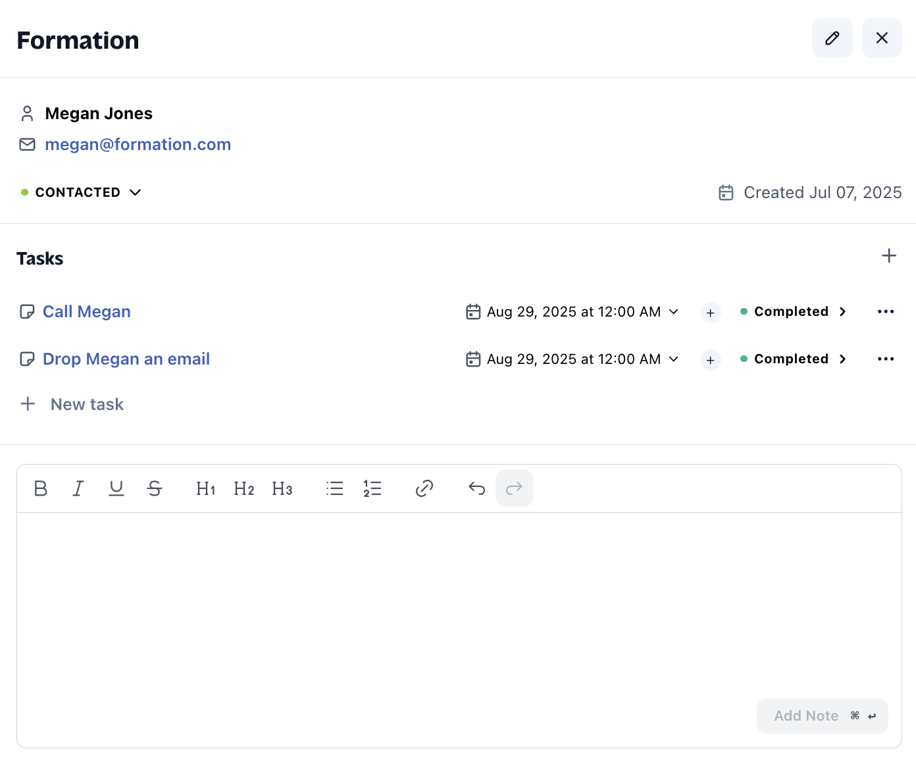Viewport: 916px width, 770px height.
Task: Click inside the empty note text area
Action: (x=459, y=605)
